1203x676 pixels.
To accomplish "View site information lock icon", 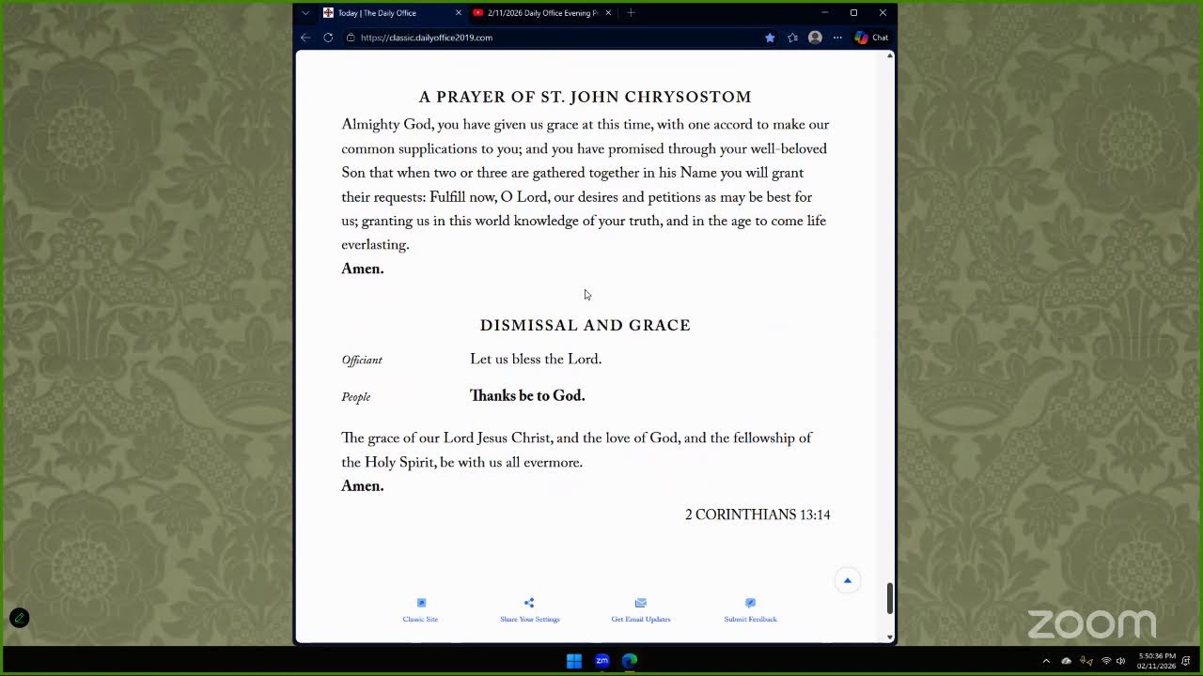I will tap(351, 38).
